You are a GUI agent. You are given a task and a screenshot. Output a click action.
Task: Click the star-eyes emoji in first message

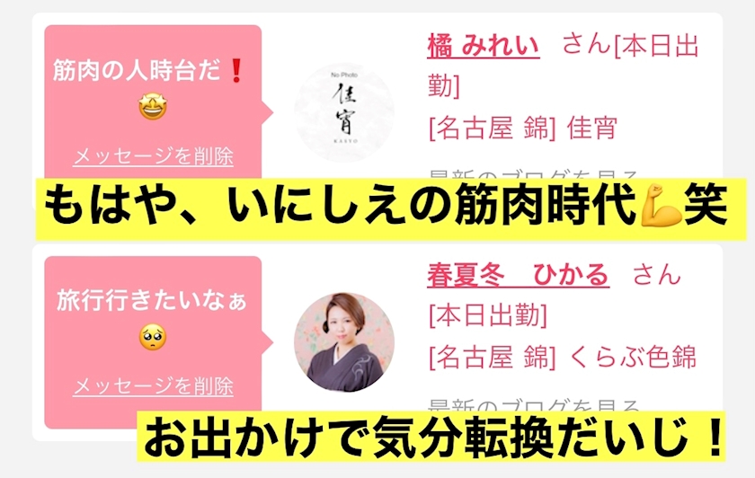click(153, 106)
